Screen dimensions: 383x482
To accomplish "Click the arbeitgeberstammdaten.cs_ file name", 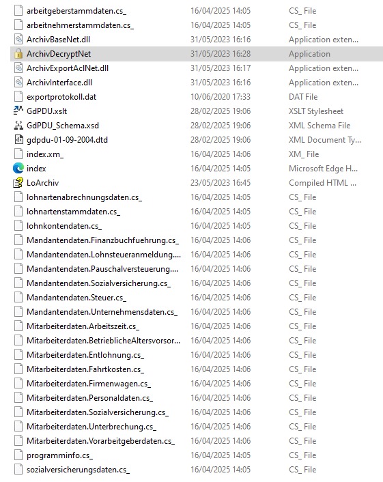I will 76,11.
